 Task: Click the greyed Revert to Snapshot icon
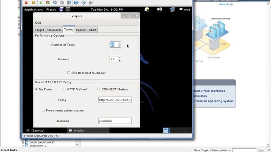coord(62,3)
